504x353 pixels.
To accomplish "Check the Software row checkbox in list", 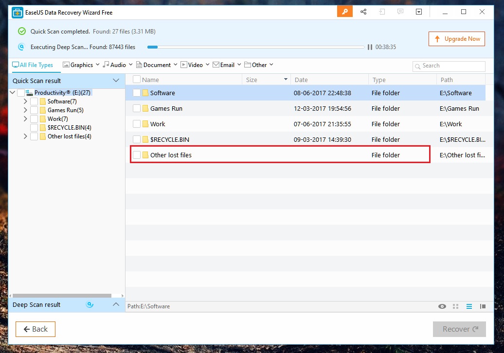I will point(137,93).
